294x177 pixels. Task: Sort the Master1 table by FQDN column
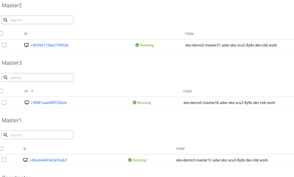(x=180, y=149)
